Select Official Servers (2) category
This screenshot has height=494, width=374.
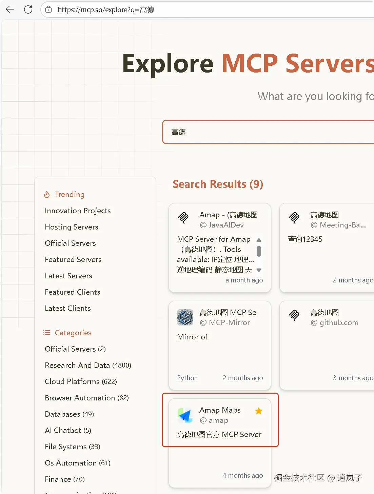(75, 349)
